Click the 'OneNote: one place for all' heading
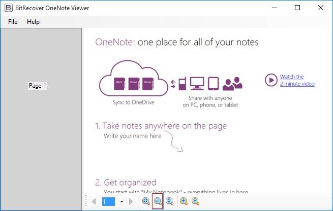333x211 pixels. point(177,42)
